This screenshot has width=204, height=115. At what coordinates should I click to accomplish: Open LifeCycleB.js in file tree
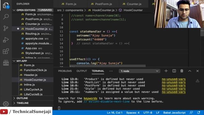pos(33,94)
